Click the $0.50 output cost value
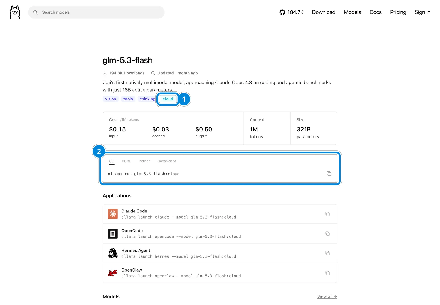 [204, 129]
